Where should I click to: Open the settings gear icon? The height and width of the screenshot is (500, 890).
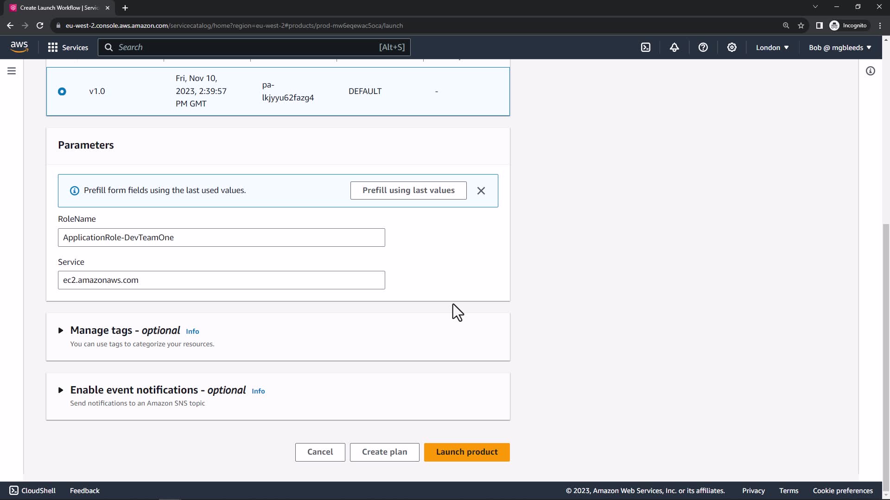coord(732,47)
